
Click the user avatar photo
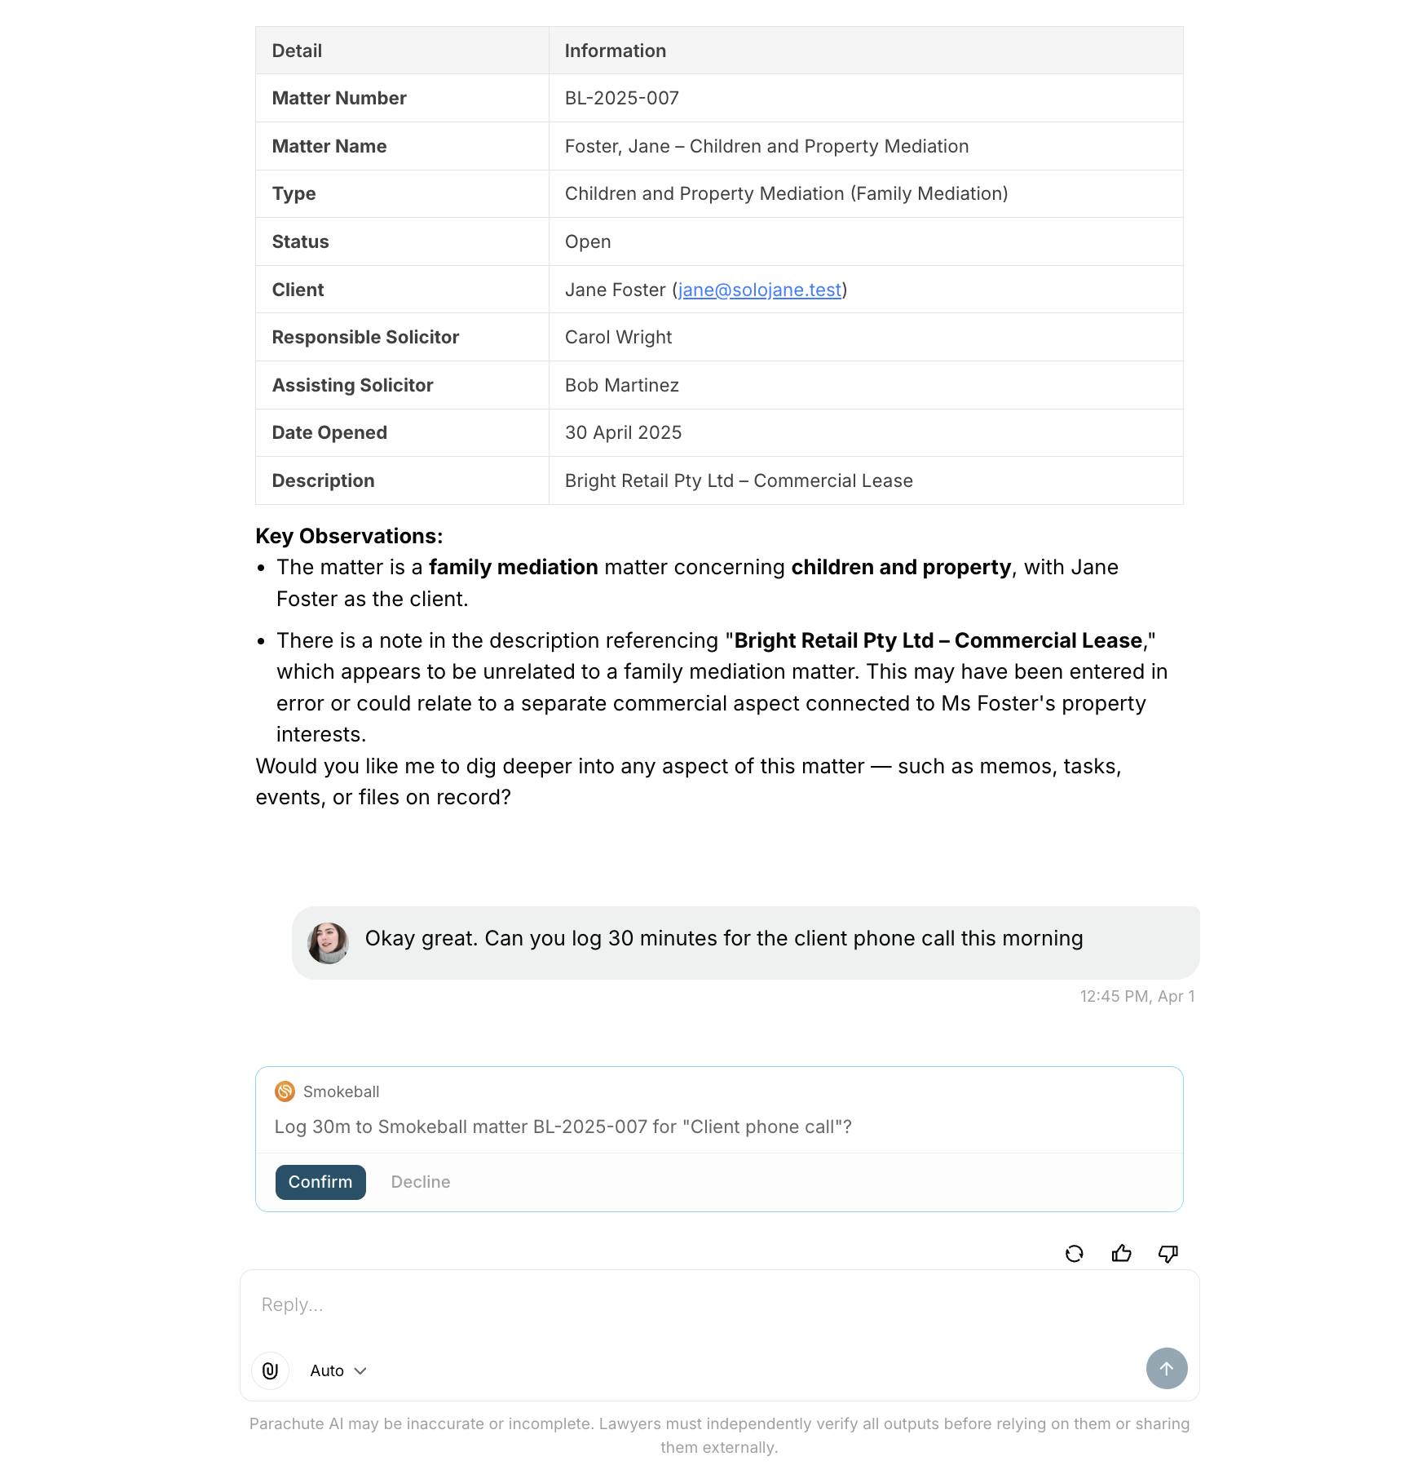328,943
